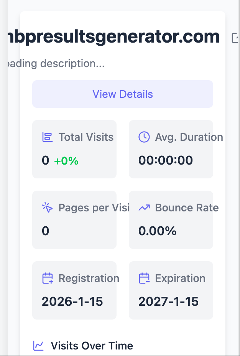Click the loading description text
The image size is (240, 356).
point(56,64)
